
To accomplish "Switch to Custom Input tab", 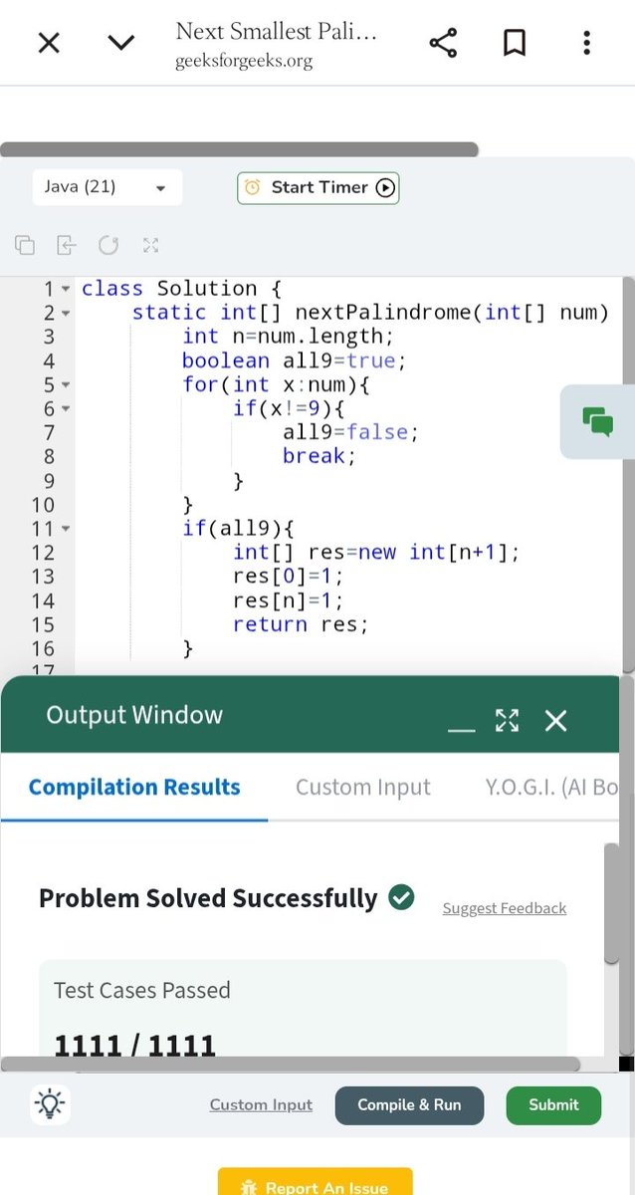I will click(x=363, y=787).
